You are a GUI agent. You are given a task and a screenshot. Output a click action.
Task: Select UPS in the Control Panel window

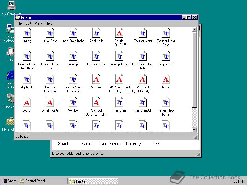(156, 144)
